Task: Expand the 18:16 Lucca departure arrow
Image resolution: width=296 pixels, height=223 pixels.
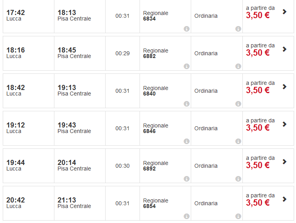Action: [x=285, y=49]
